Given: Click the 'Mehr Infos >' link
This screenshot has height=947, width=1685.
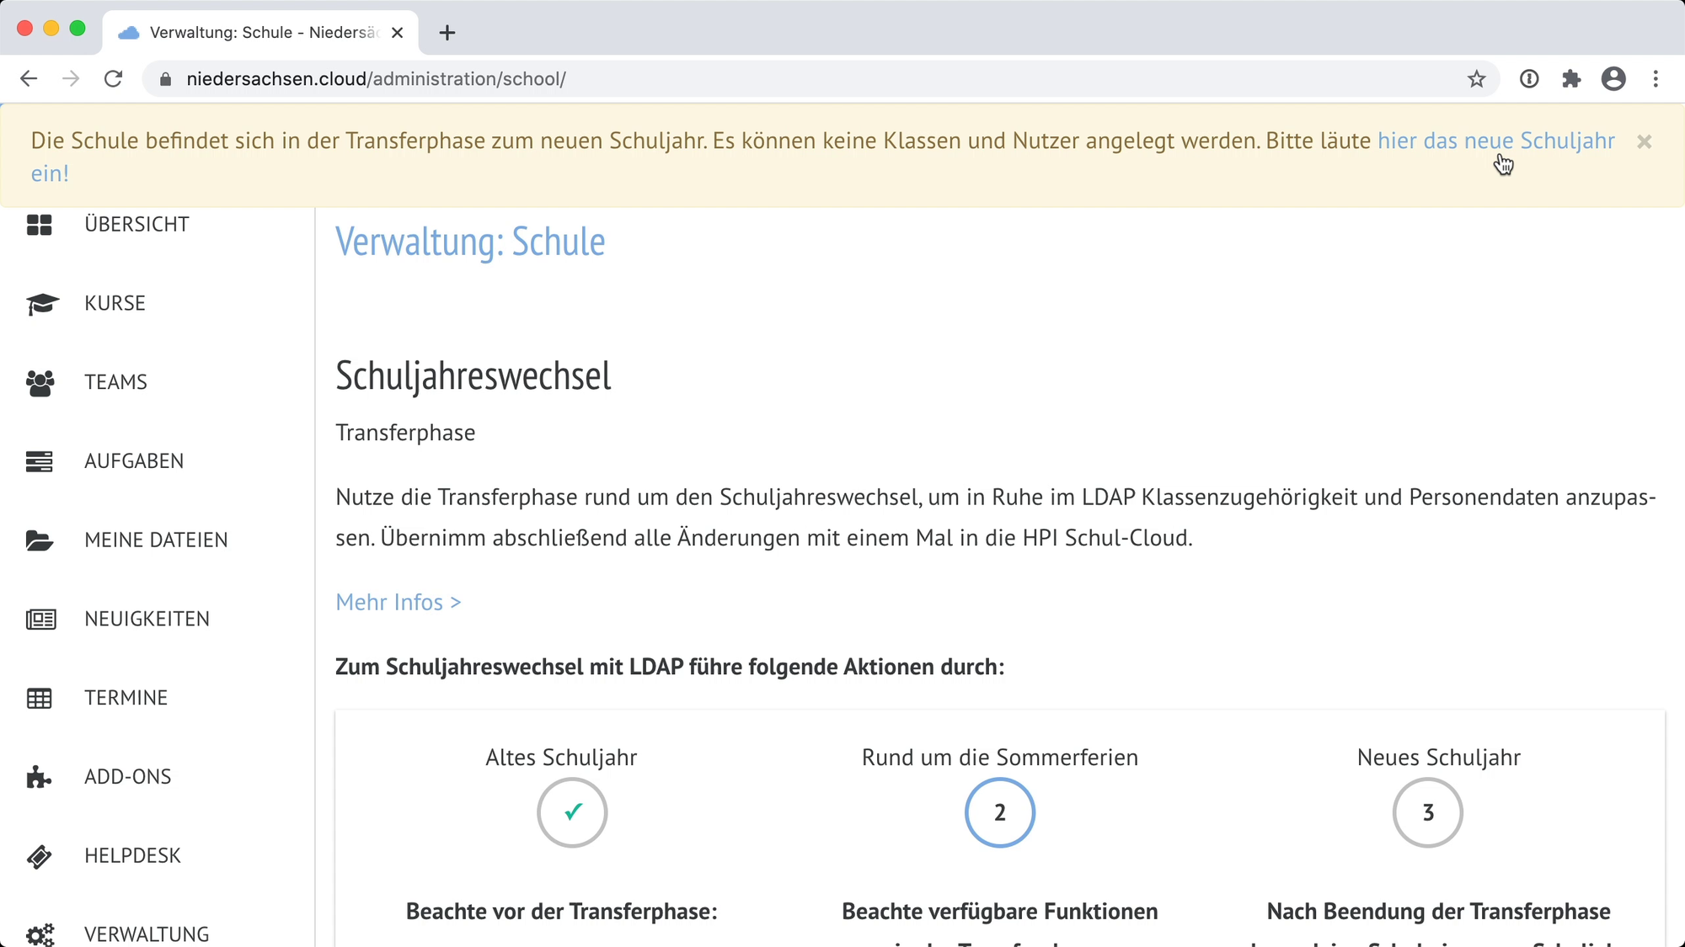Looking at the screenshot, I should click(x=398, y=601).
